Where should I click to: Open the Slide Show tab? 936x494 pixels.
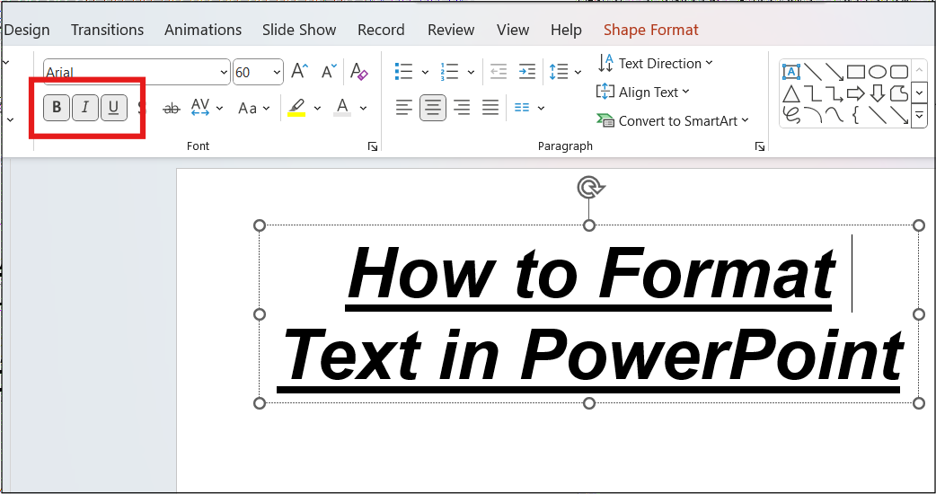299,30
